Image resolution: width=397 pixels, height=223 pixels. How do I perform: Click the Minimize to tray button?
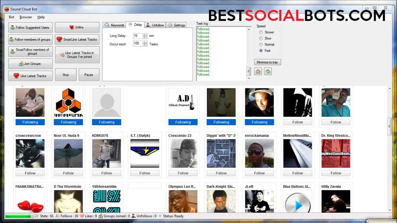[267, 62]
